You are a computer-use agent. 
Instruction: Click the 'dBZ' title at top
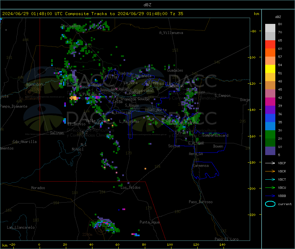click(147, 5)
